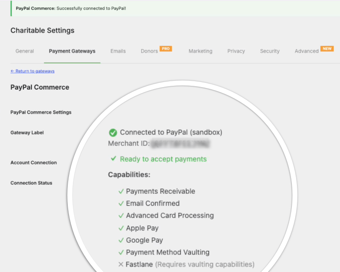Click the PRO badge next to Donors
Image resolution: width=340 pixels, height=272 pixels.
tap(166, 48)
